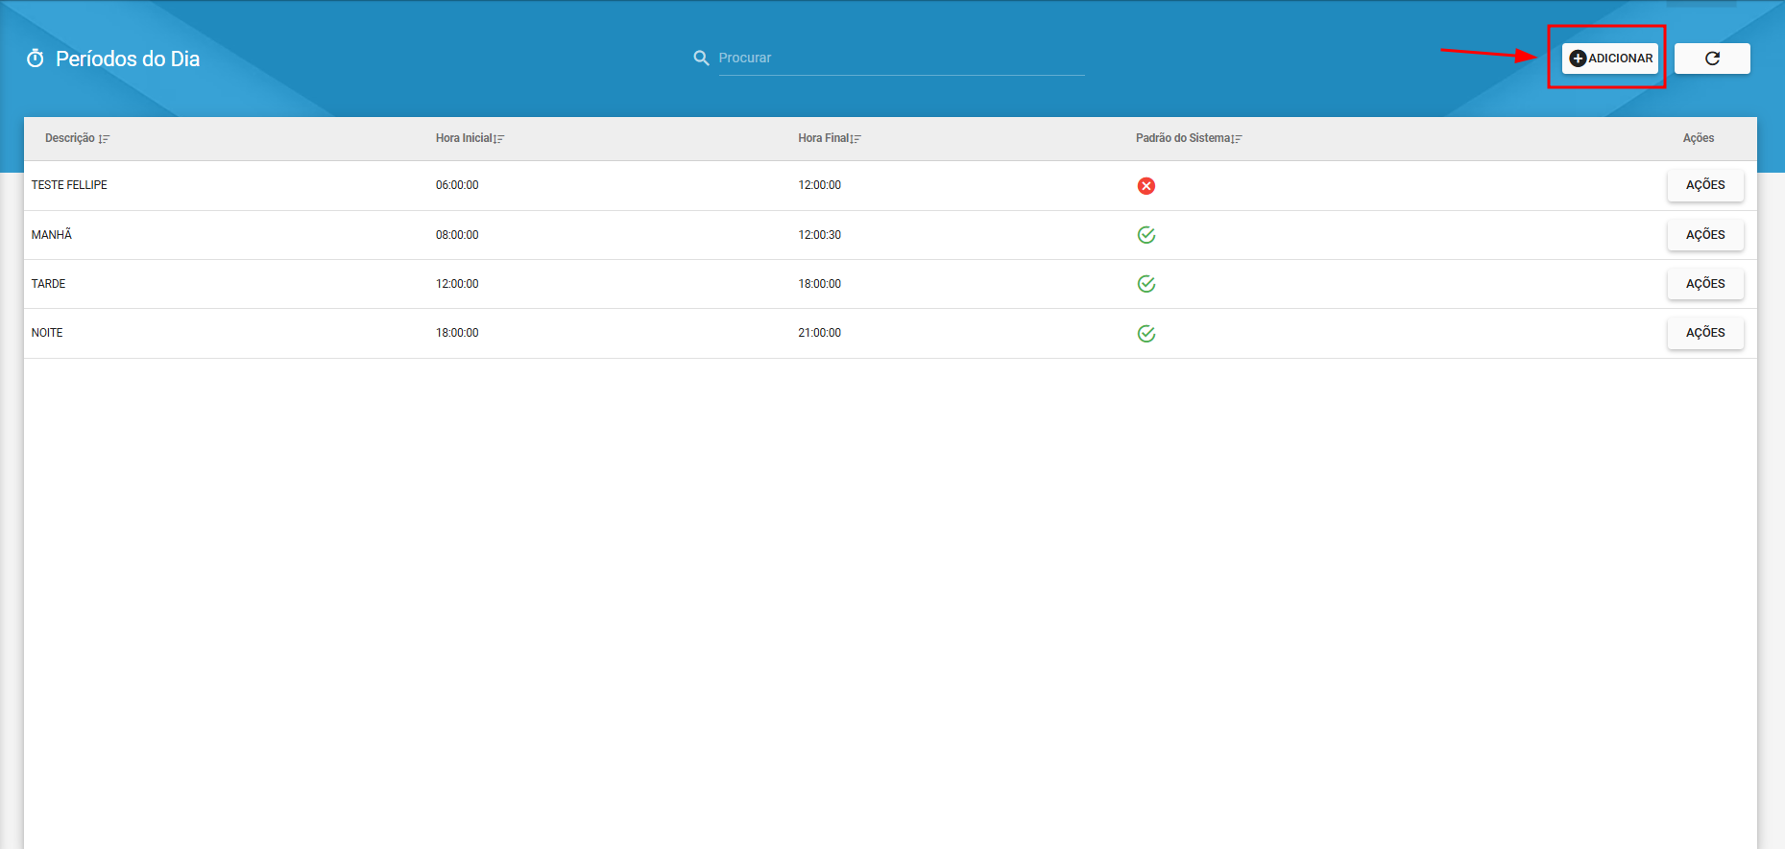Click the stopwatch icon beside Períodos do Dia
1785x849 pixels.
click(36, 59)
